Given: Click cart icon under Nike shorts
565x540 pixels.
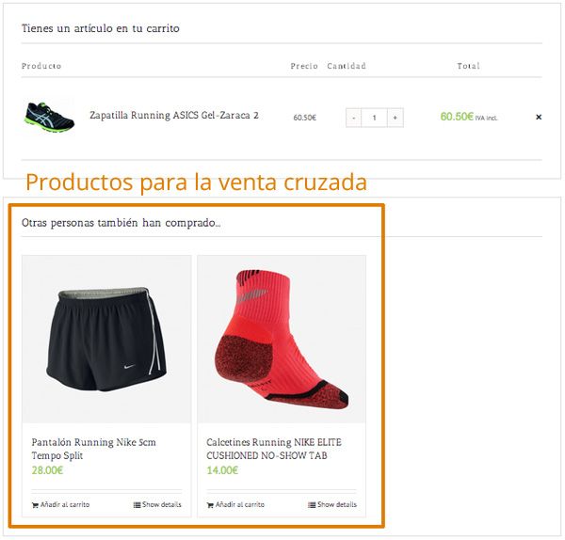Looking at the screenshot, I should tap(35, 505).
